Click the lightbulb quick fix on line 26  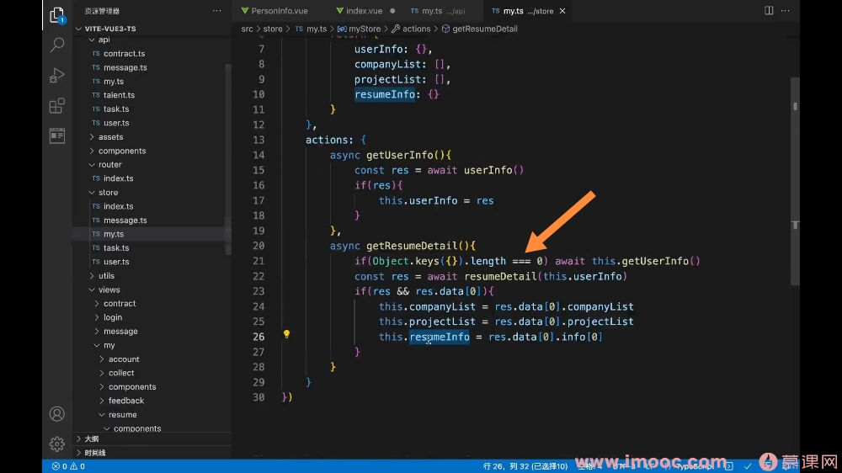click(x=287, y=334)
